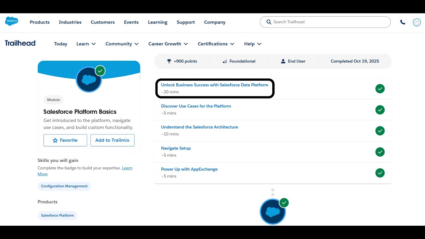Click the End User role label
The width and height of the screenshot is (425, 239).
point(297,61)
